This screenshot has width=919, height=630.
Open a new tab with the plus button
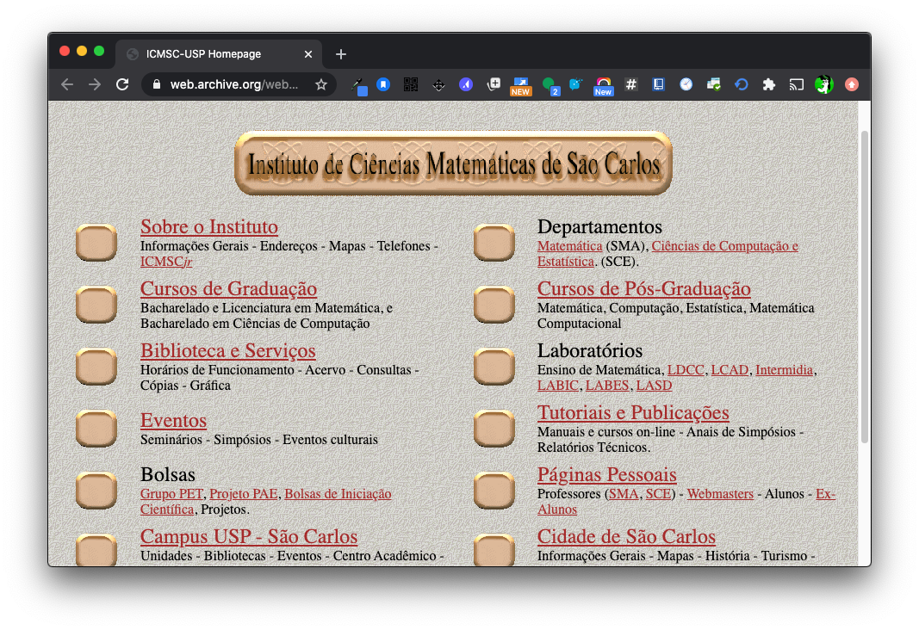click(341, 54)
